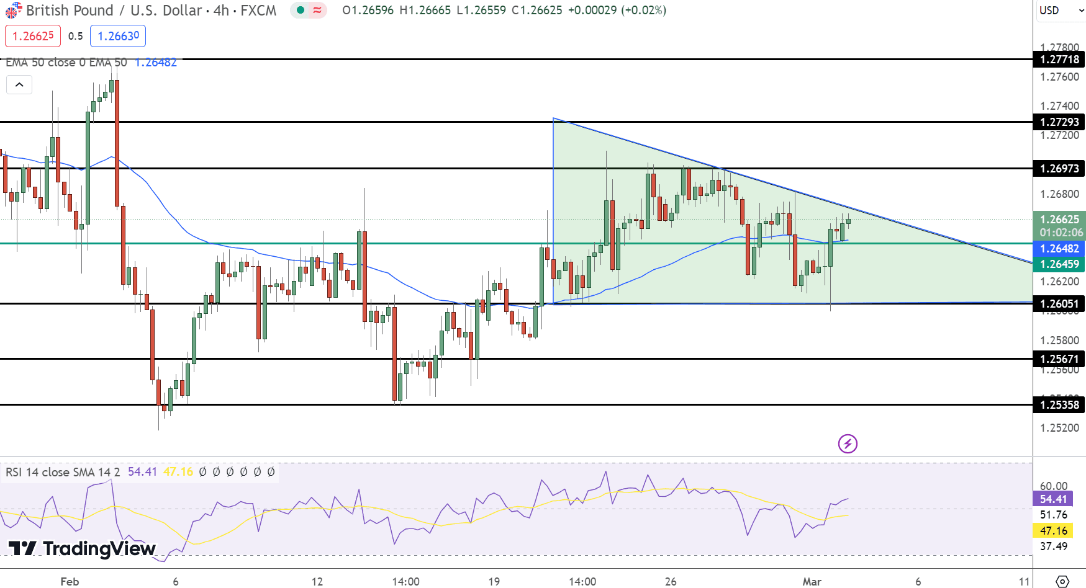Select the 1.27718 horizontal line price label
The image size is (1086, 588).
[1059, 60]
